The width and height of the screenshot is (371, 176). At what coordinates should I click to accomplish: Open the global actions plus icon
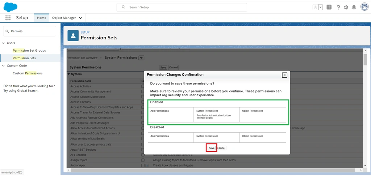pos(329,7)
